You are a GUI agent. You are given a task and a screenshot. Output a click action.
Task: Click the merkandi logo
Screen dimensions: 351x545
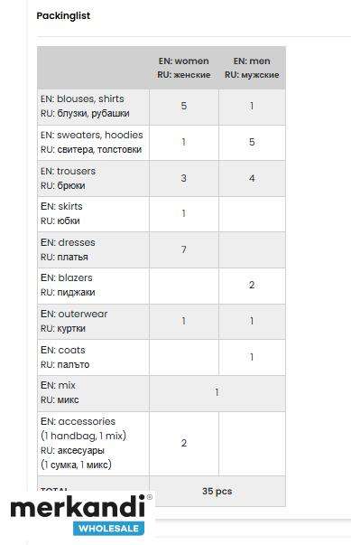tap(78, 509)
